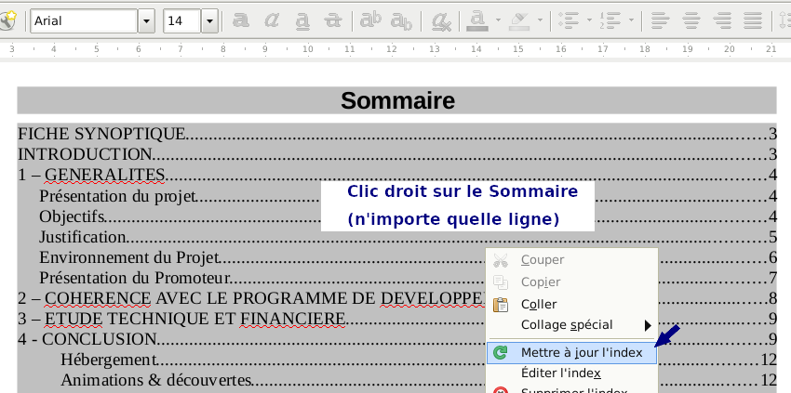Apply the highlighting color button
Viewport: 791px width, 393px height.
[519, 20]
